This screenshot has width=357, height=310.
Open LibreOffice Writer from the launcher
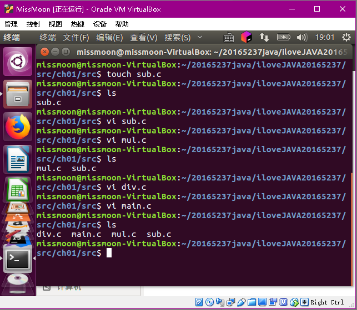point(18,159)
